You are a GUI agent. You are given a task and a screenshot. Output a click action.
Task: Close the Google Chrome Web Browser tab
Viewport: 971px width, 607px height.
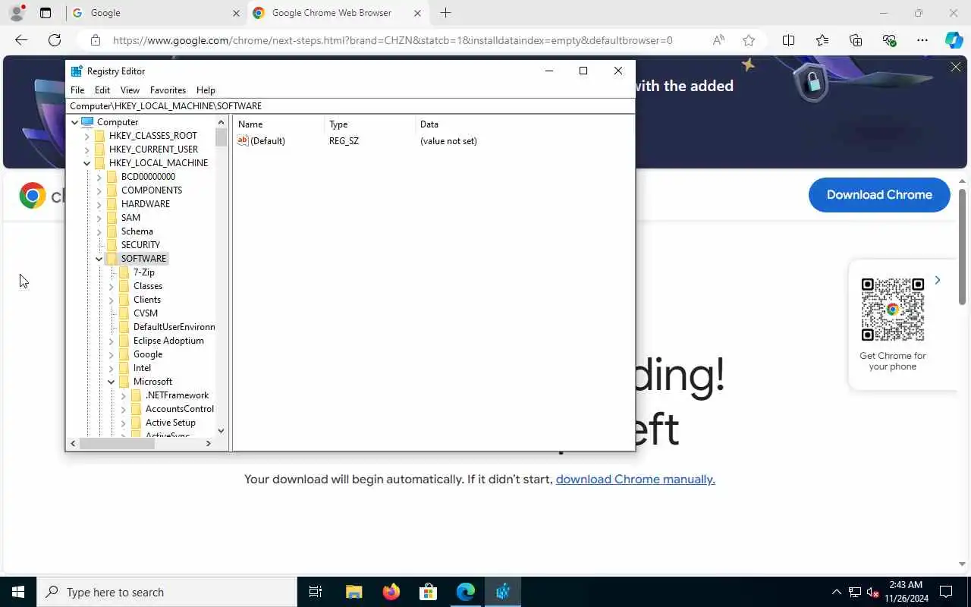click(417, 13)
